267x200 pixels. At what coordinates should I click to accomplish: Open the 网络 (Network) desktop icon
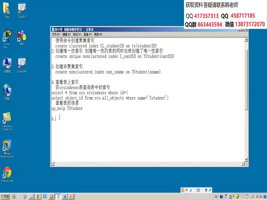tap(7, 92)
